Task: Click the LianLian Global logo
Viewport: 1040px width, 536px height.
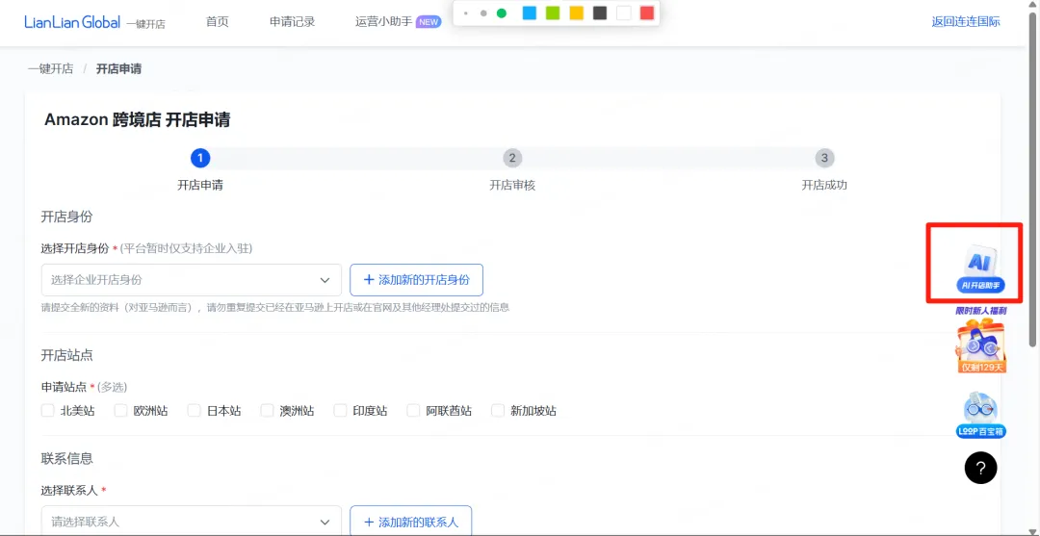Action: [72, 22]
